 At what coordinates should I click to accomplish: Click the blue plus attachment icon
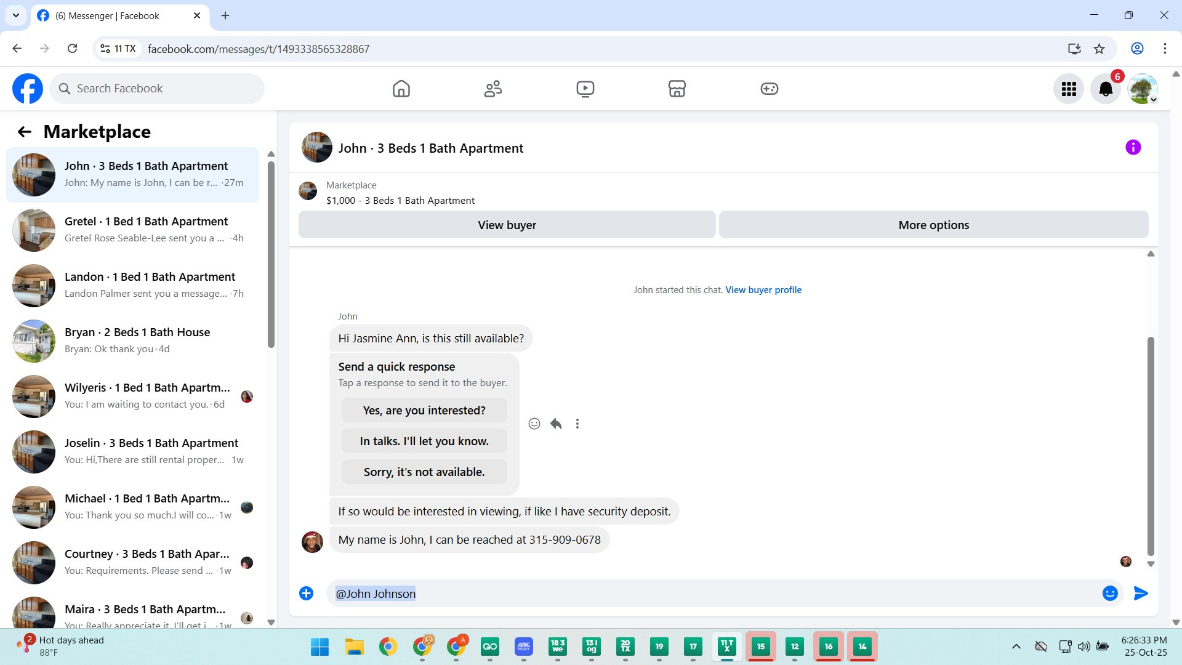pyautogui.click(x=306, y=594)
